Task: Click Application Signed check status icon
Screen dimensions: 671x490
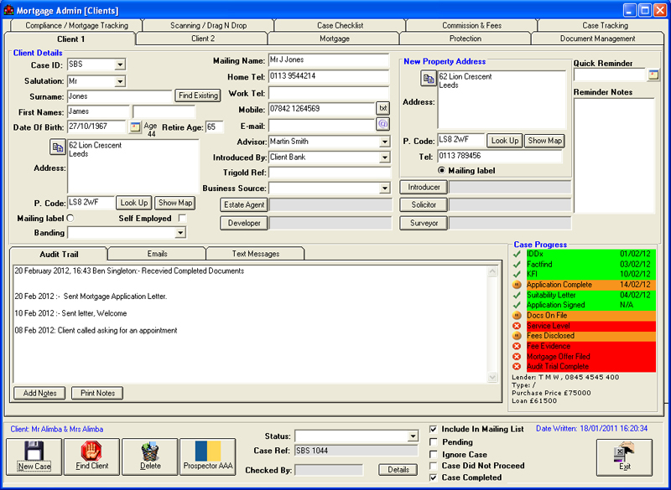Action: (517, 305)
